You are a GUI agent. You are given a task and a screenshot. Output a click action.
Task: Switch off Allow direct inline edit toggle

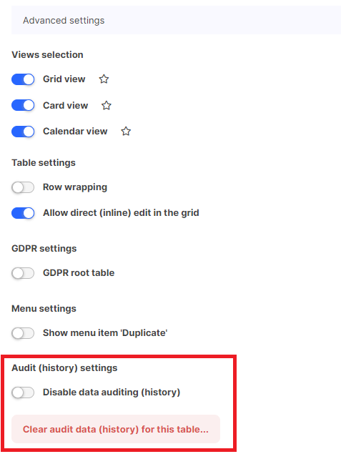pos(23,213)
